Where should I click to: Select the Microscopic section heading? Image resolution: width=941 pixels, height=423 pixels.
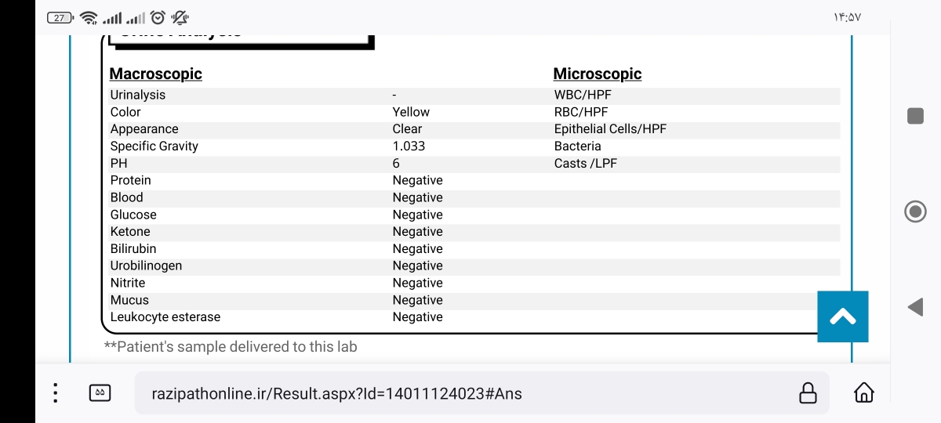pos(598,74)
